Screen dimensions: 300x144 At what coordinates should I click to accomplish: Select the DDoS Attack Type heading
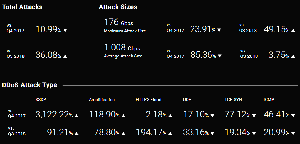click(x=30, y=85)
